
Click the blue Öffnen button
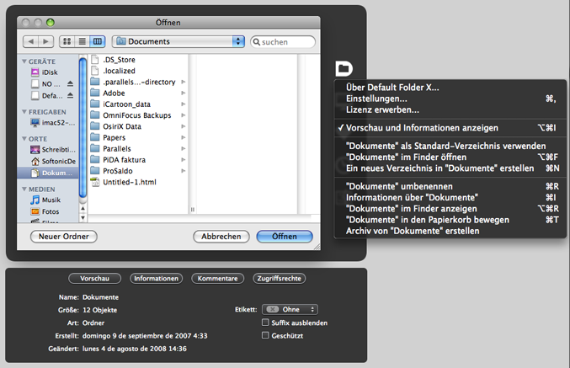pos(285,237)
